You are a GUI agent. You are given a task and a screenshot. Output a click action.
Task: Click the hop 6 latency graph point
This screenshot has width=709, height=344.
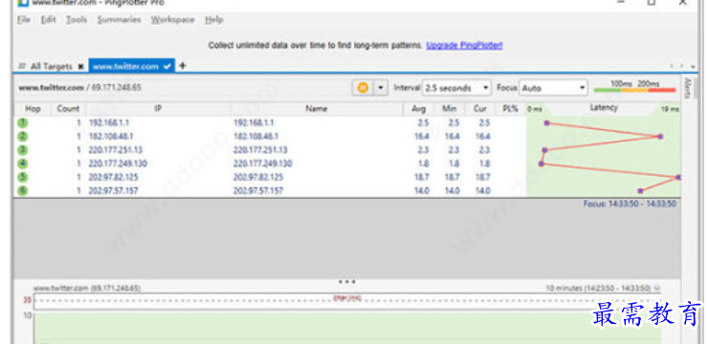point(640,191)
